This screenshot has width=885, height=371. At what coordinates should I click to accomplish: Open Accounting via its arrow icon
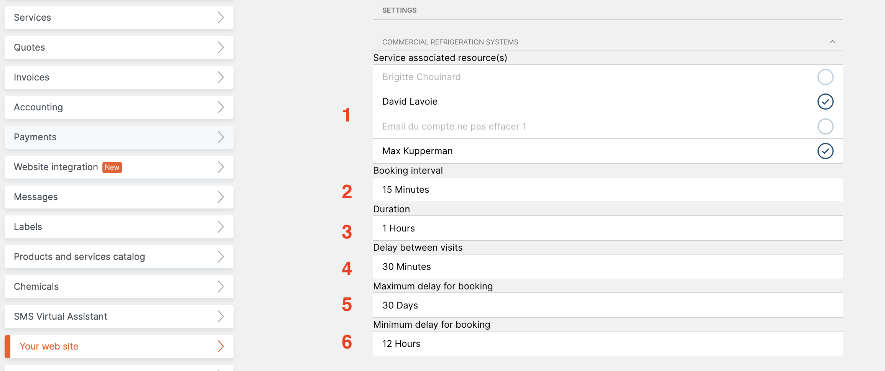pyautogui.click(x=221, y=107)
